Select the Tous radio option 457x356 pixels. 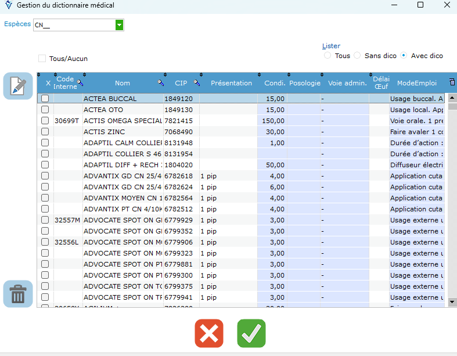tap(328, 55)
